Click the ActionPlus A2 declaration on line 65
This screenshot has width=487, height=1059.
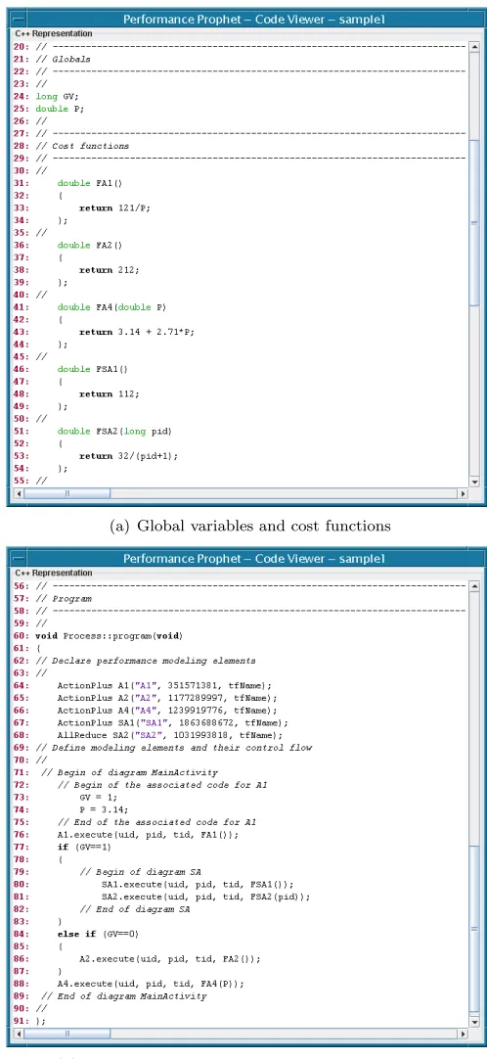pos(167,698)
